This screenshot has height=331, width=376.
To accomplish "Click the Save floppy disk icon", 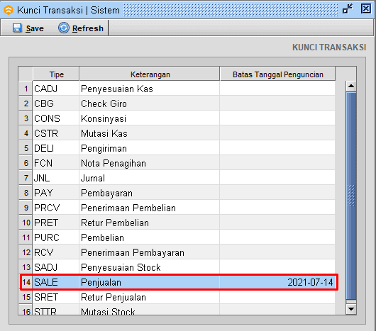I will coord(17,28).
